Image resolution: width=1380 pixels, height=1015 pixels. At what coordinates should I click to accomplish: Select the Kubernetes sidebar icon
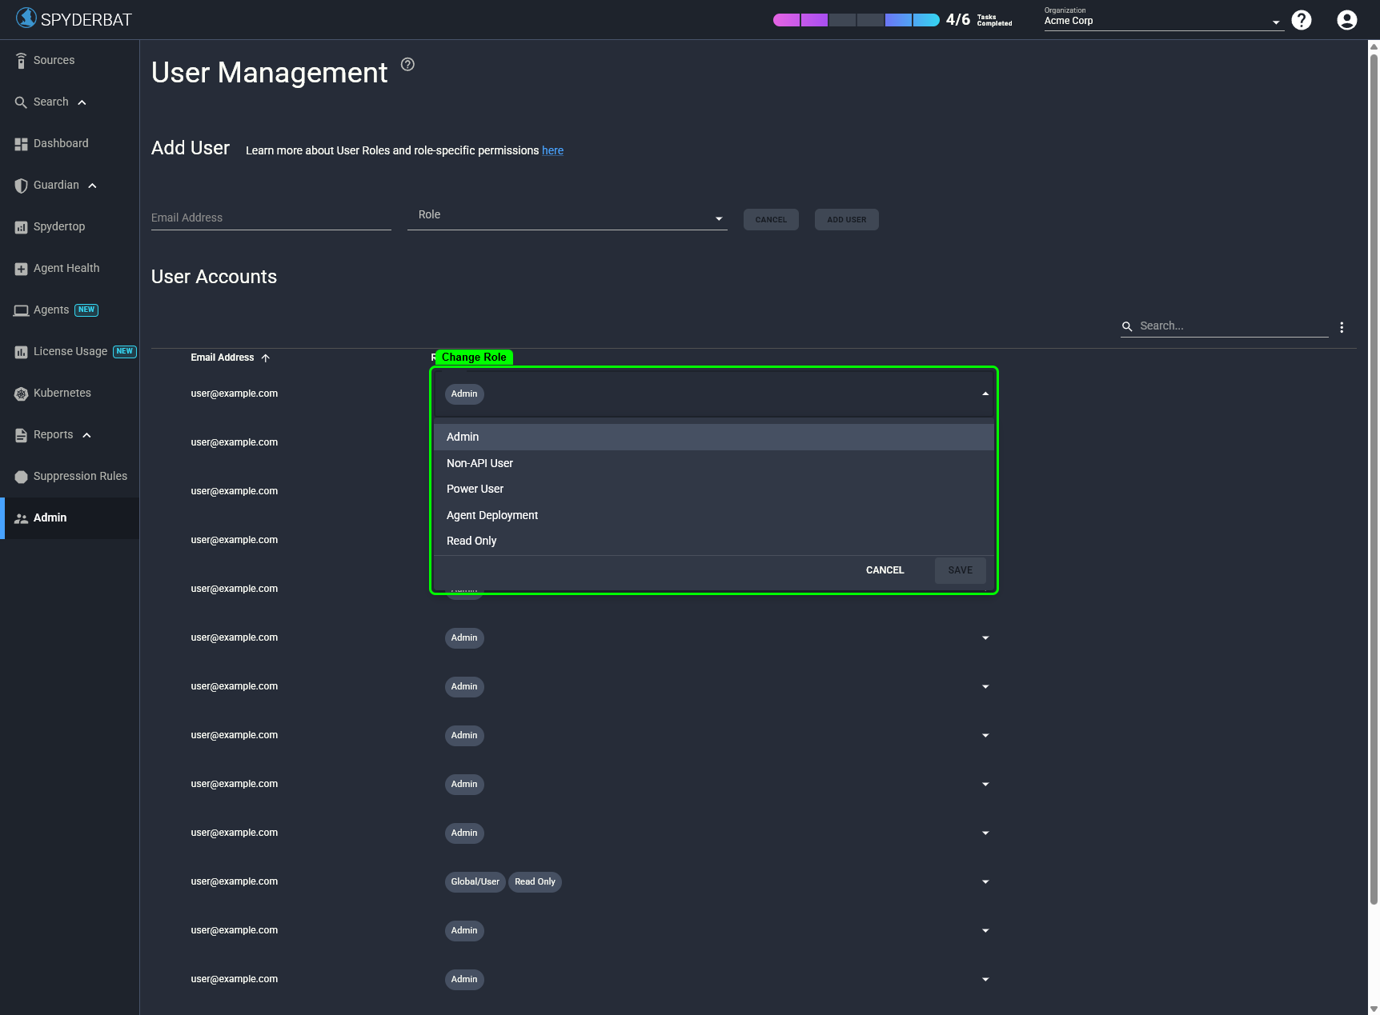pyautogui.click(x=21, y=393)
